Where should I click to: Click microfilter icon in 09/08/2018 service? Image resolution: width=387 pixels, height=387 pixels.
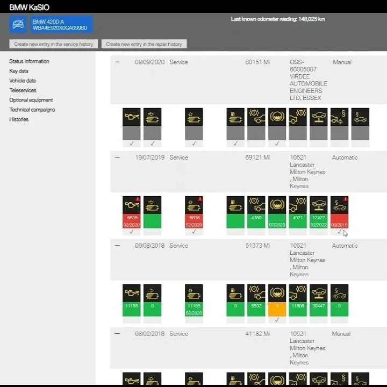coord(193,293)
